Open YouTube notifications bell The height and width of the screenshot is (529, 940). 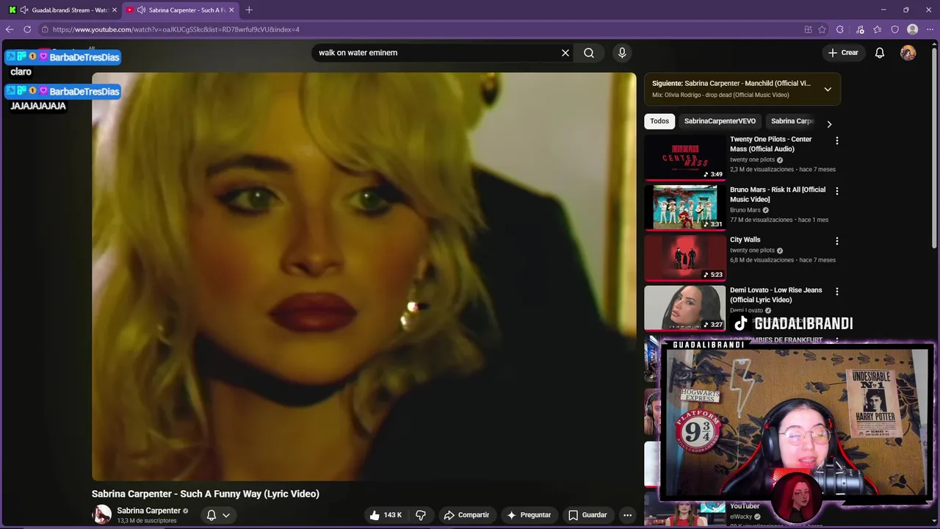(880, 53)
